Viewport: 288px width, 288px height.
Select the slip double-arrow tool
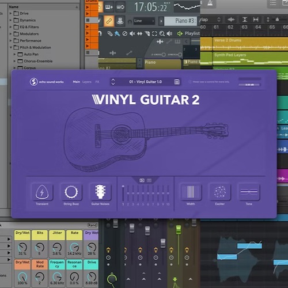[140, 34]
